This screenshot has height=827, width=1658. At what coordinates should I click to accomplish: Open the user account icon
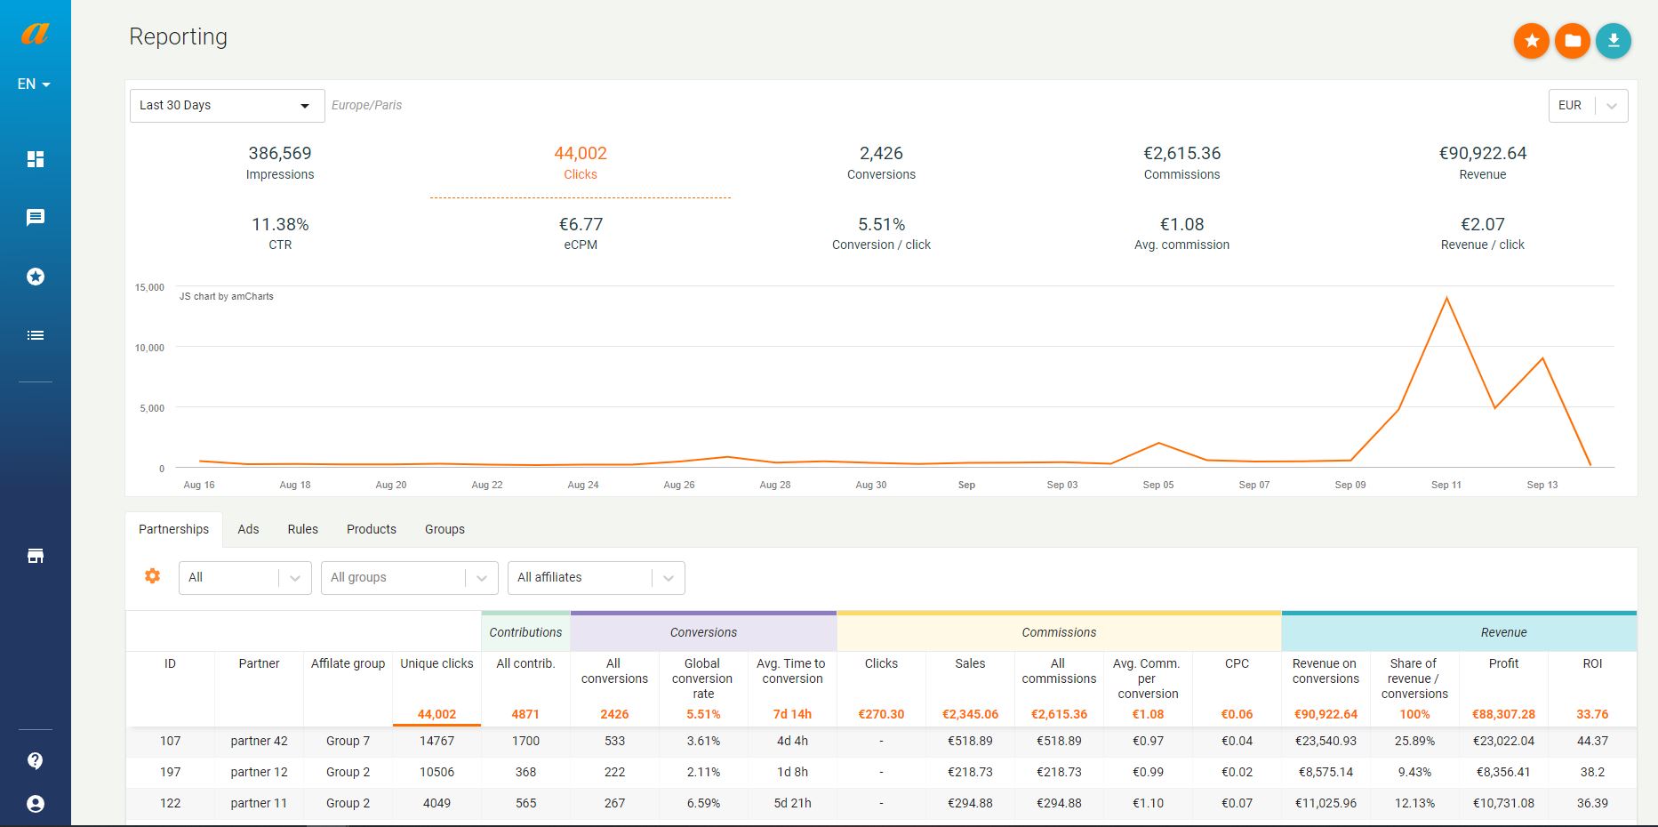[x=36, y=804]
